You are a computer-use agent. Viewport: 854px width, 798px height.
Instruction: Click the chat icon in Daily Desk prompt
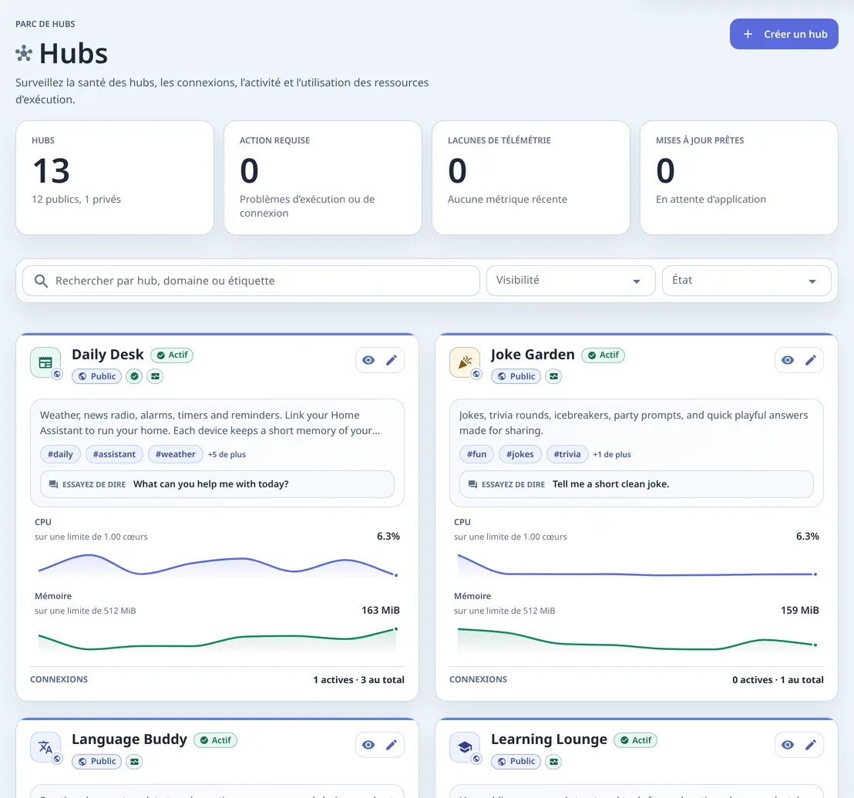[x=53, y=484]
